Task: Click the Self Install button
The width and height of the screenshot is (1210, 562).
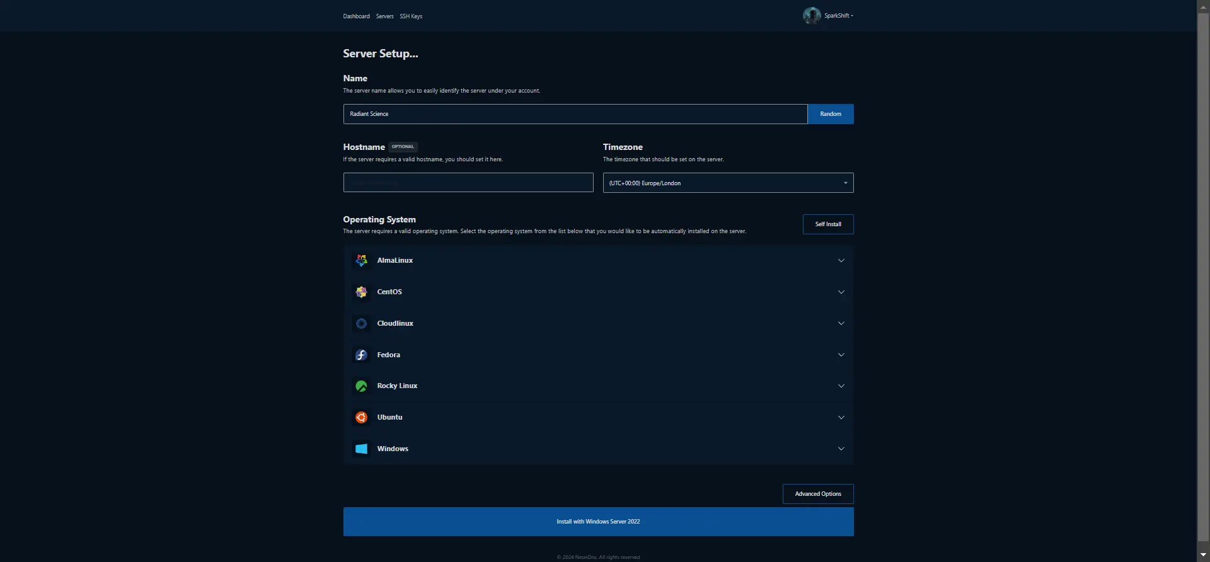Action: pyautogui.click(x=827, y=224)
